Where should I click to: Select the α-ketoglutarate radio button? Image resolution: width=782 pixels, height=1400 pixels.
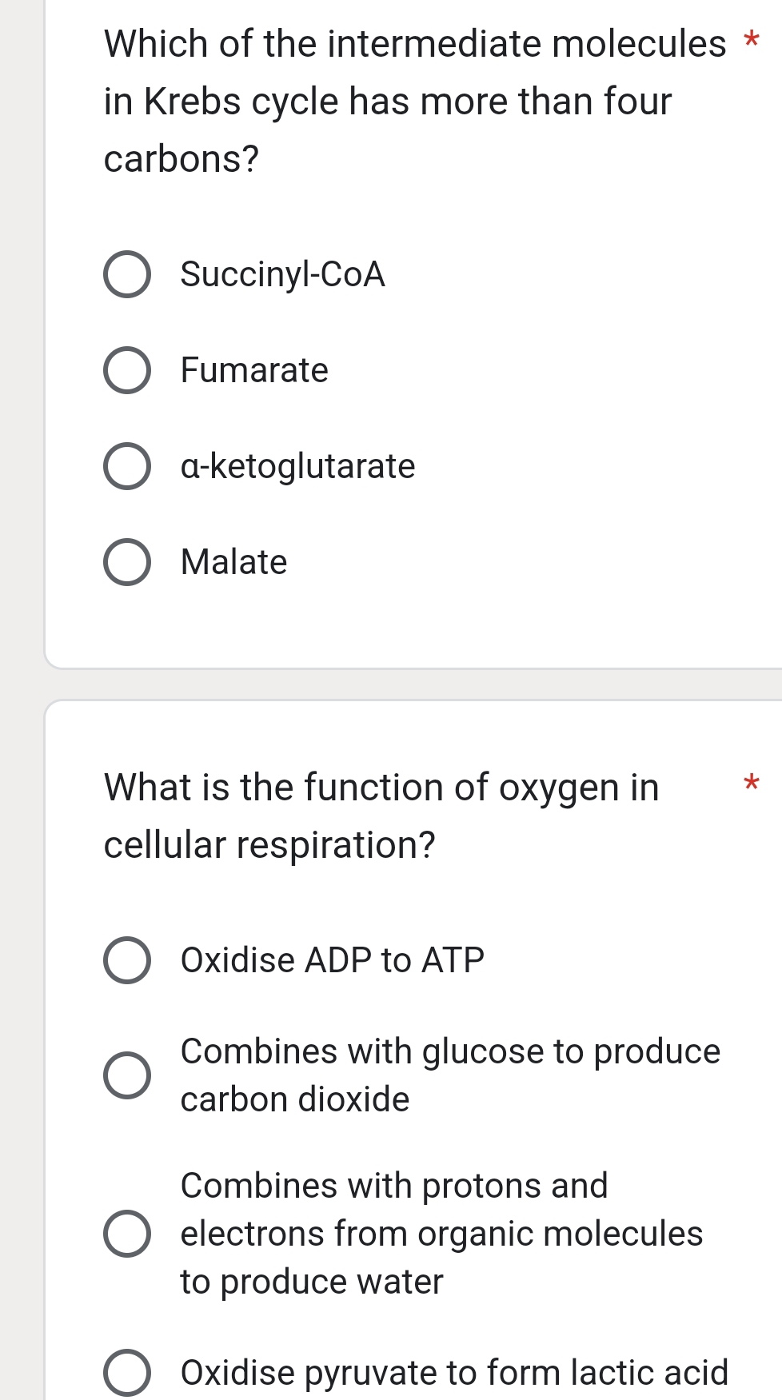(127, 466)
